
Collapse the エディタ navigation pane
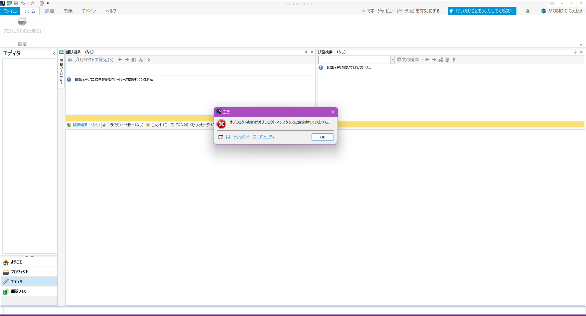(x=54, y=53)
